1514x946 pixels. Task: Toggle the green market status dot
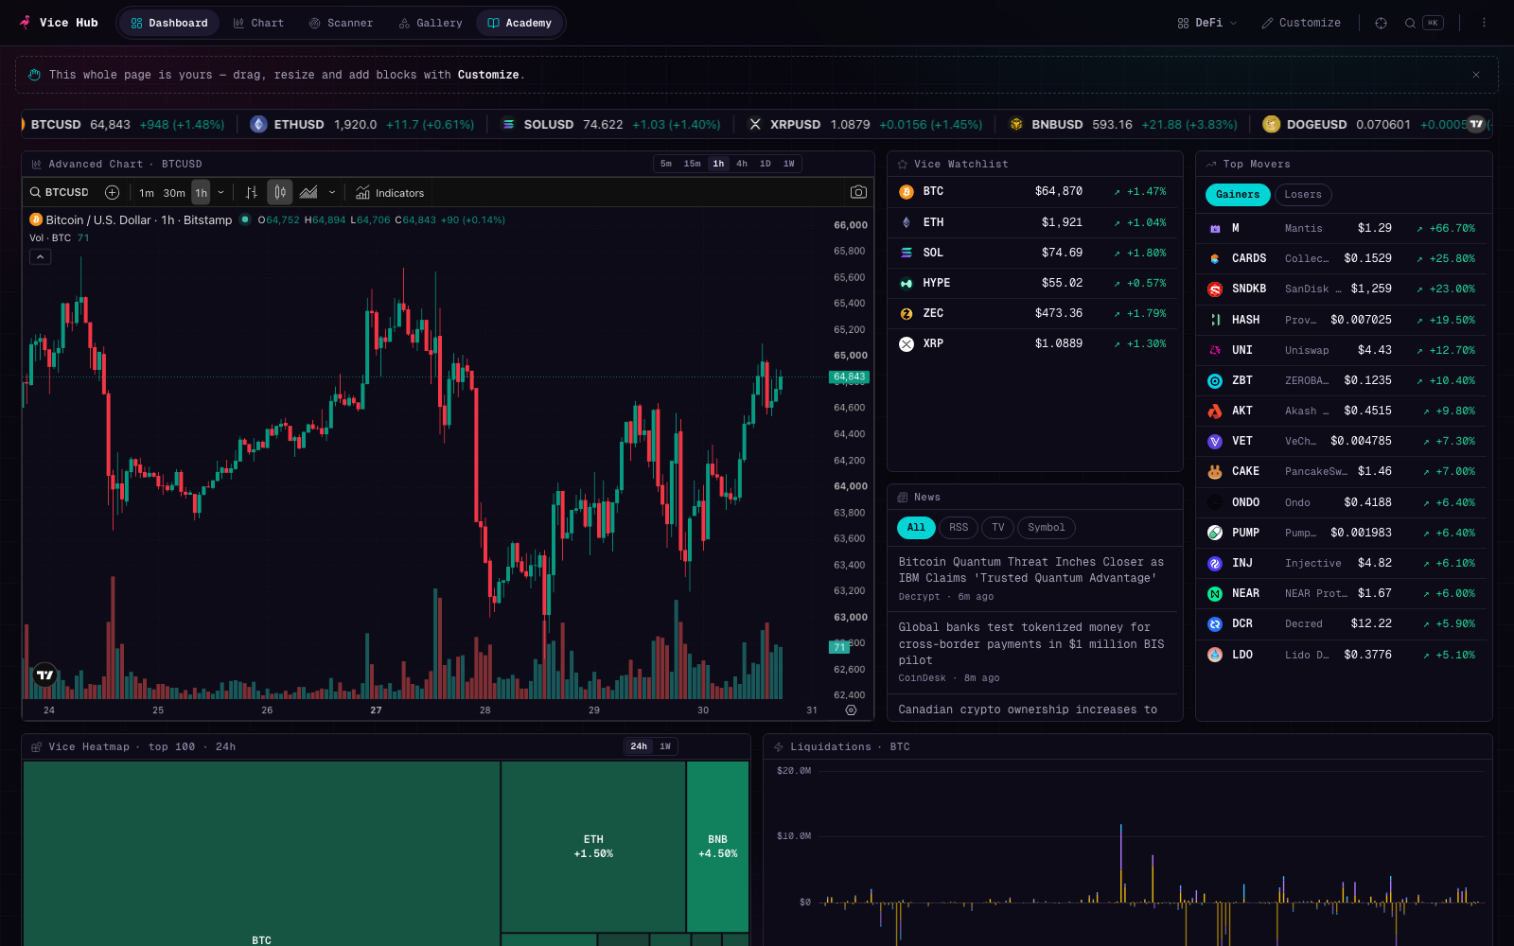pos(245,219)
